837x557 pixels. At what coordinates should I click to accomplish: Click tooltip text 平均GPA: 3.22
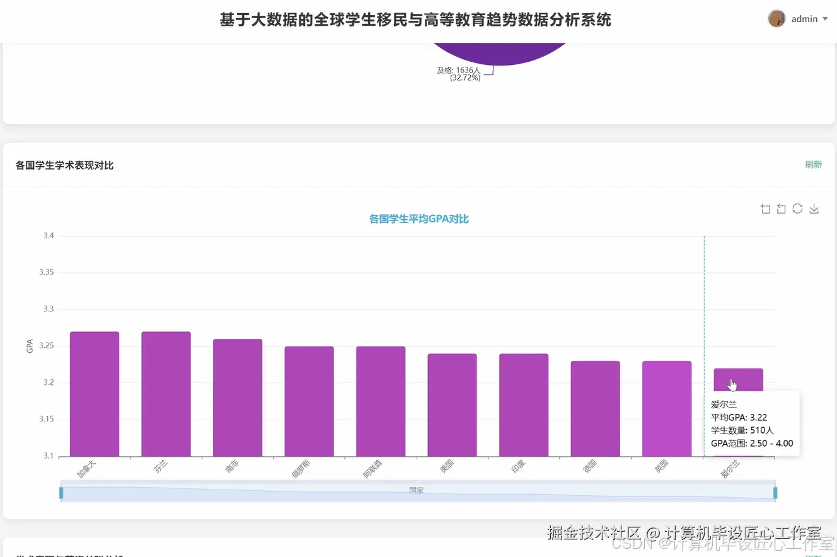coord(739,417)
